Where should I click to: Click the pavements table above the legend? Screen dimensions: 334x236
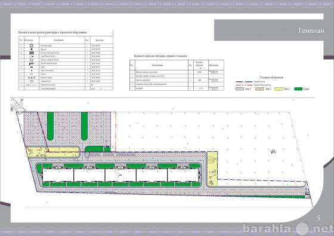[x=177, y=75]
